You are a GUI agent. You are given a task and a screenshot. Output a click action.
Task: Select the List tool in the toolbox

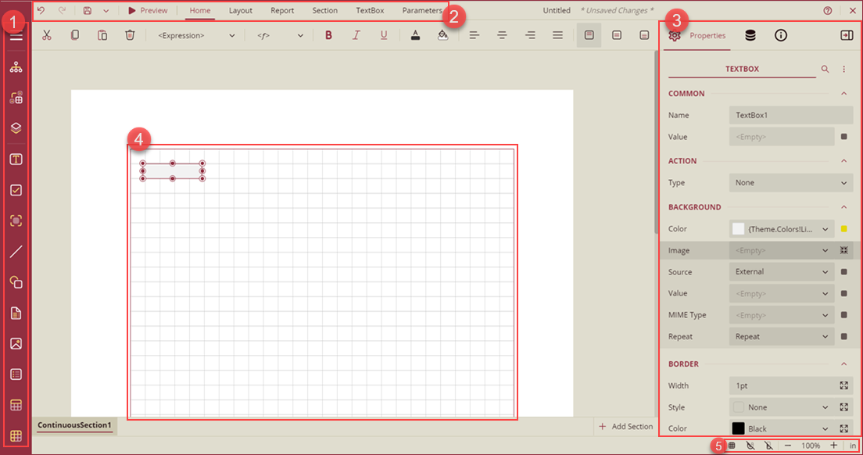16,374
